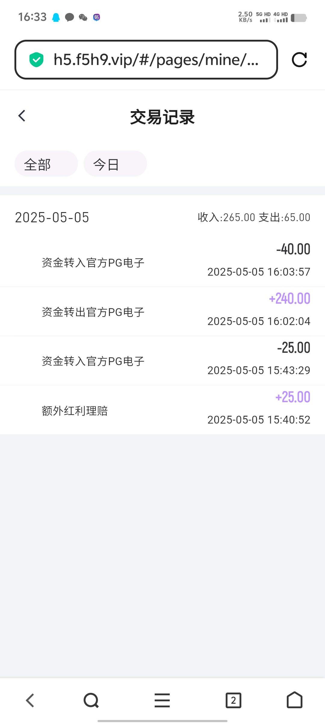Open the browser hamburger menu
This screenshot has width=325, height=723.
coord(162,700)
